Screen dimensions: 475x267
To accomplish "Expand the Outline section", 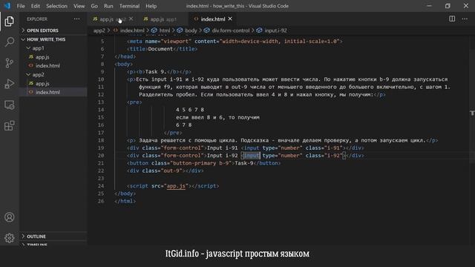I will 53,236.
